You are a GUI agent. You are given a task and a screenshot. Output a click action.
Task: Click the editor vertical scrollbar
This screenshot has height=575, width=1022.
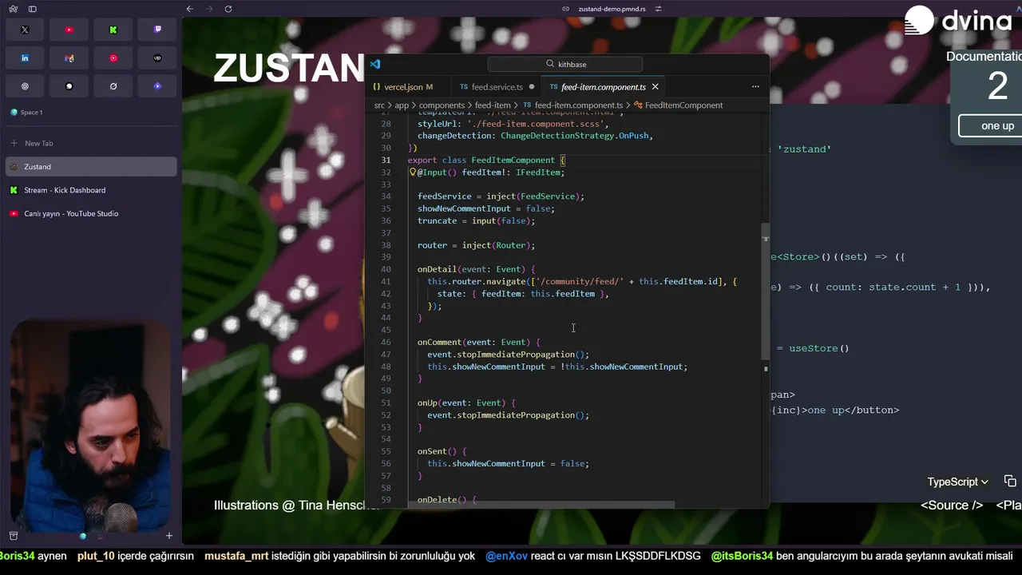coord(766,291)
